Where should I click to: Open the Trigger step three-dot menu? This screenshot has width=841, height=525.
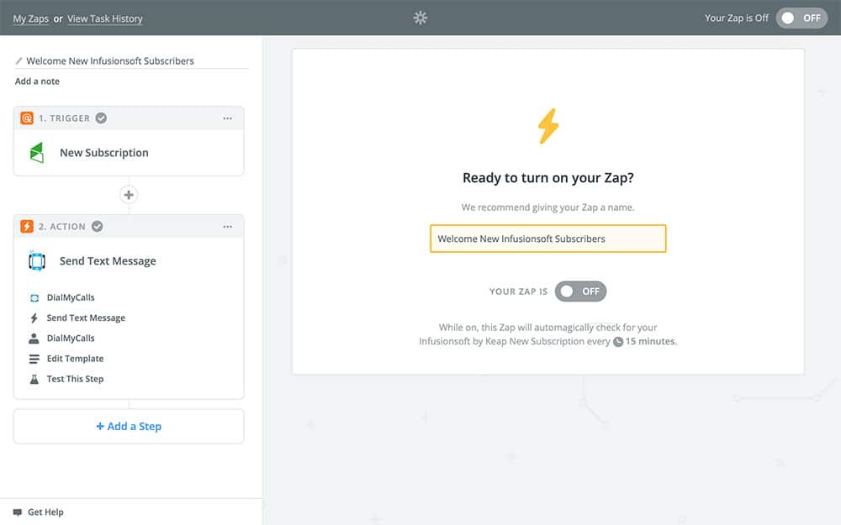coord(227,118)
